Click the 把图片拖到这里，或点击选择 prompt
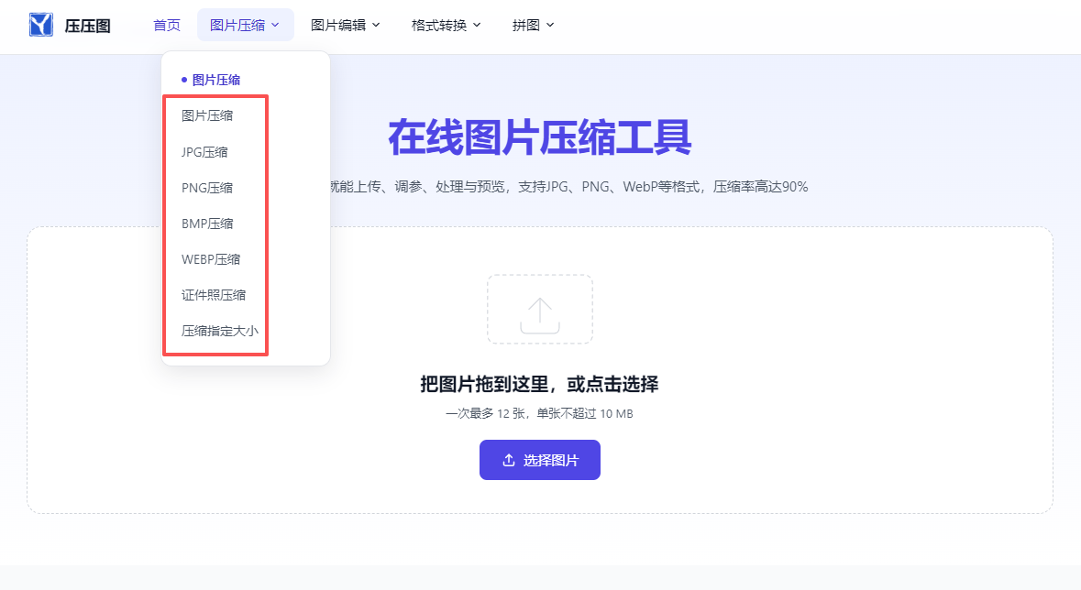 540,384
